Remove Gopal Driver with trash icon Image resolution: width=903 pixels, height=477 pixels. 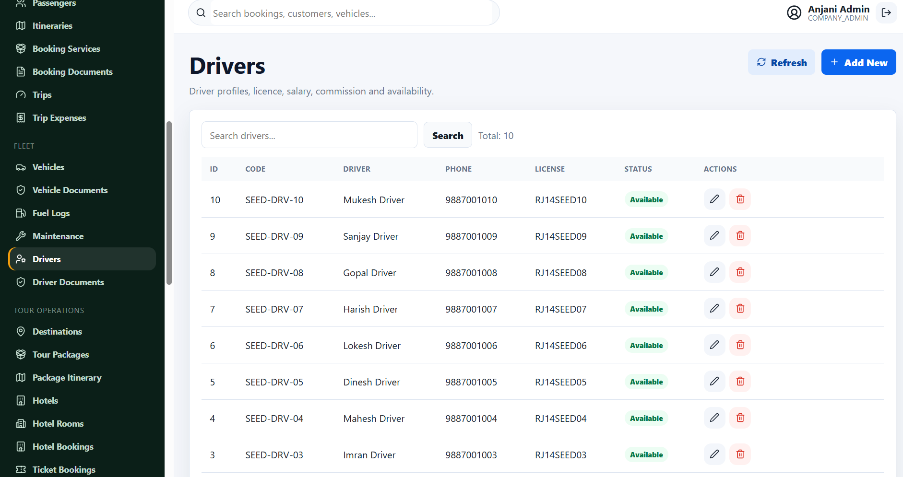[x=740, y=272]
